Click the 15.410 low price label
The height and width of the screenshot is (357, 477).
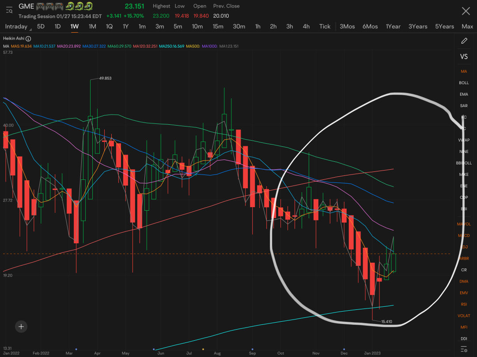(386, 321)
